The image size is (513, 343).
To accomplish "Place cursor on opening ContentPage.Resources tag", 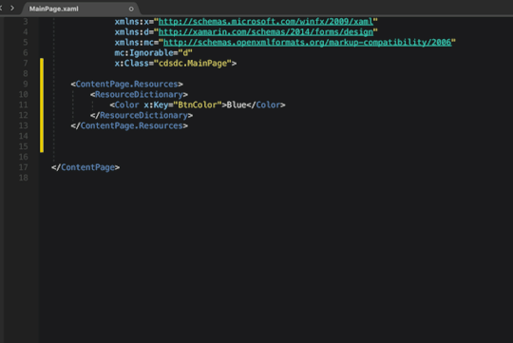I will 126,85.
